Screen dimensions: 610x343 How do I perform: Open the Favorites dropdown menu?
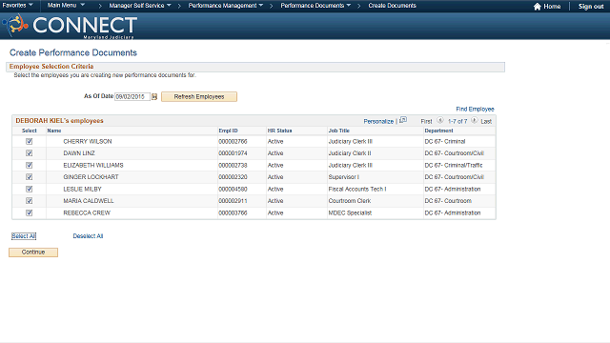(17, 5)
